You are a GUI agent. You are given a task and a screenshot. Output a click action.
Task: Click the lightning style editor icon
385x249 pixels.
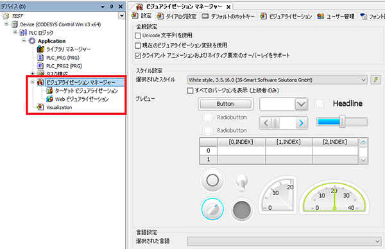tap(376, 80)
